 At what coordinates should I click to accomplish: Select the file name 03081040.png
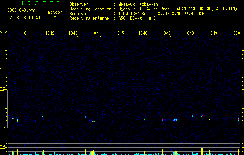click(x=21, y=10)
